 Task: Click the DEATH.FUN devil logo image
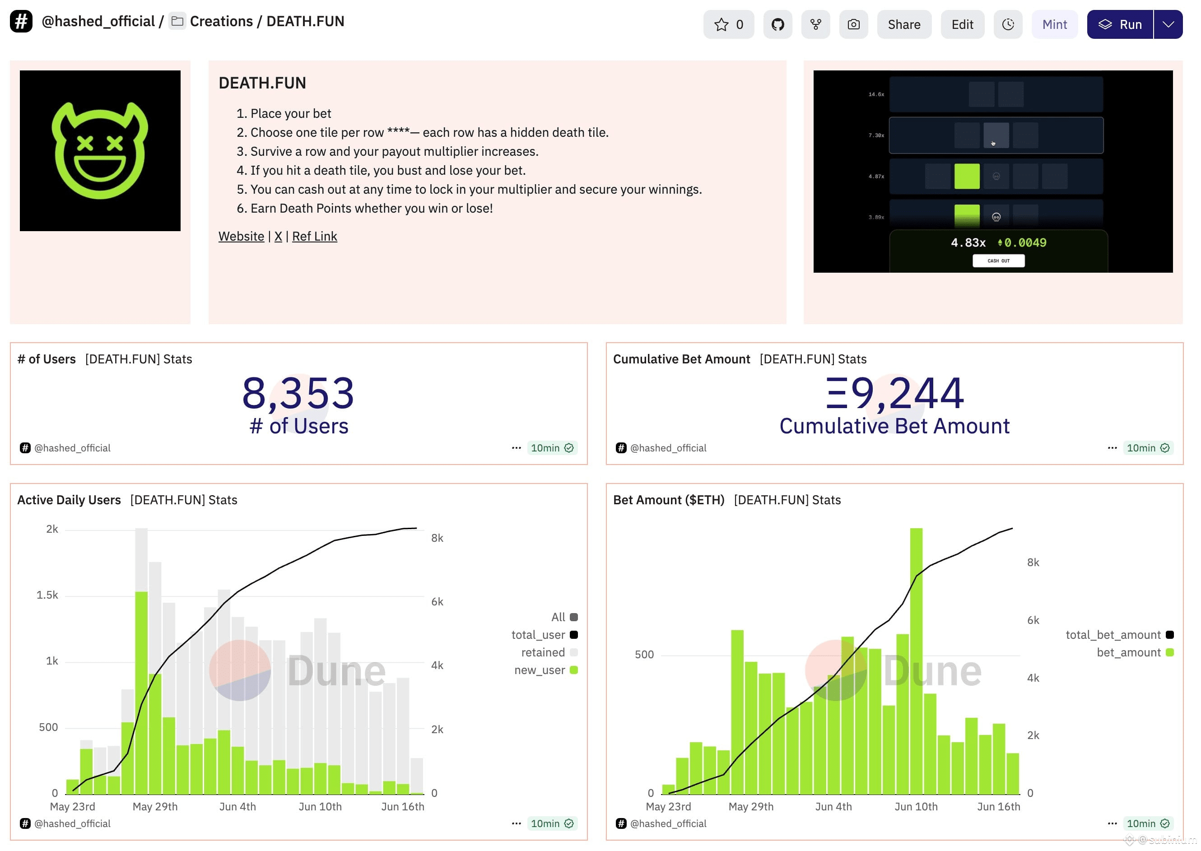coord(100,151)
